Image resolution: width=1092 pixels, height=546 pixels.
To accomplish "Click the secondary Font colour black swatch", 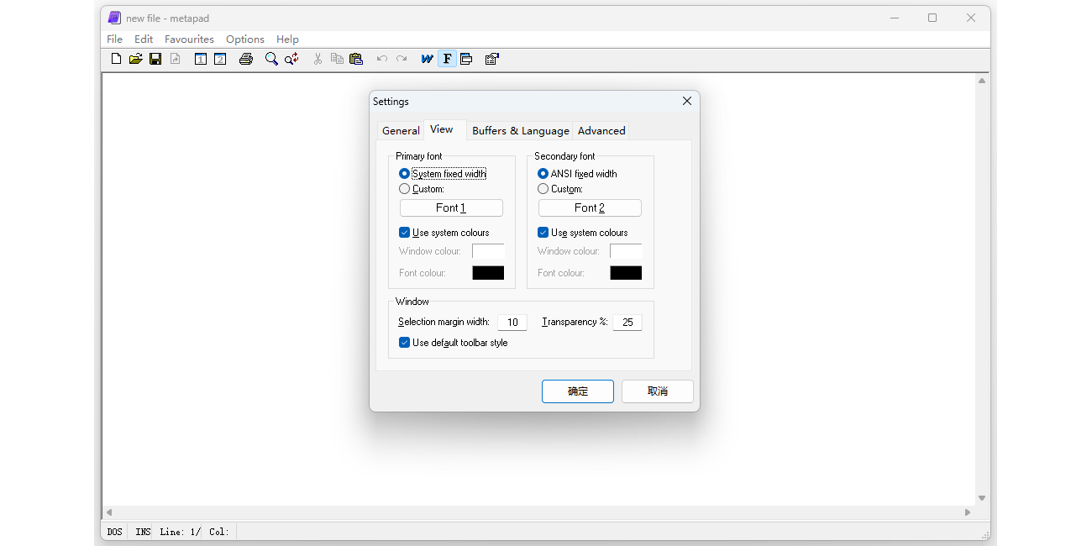I will (x=626, y=273).
